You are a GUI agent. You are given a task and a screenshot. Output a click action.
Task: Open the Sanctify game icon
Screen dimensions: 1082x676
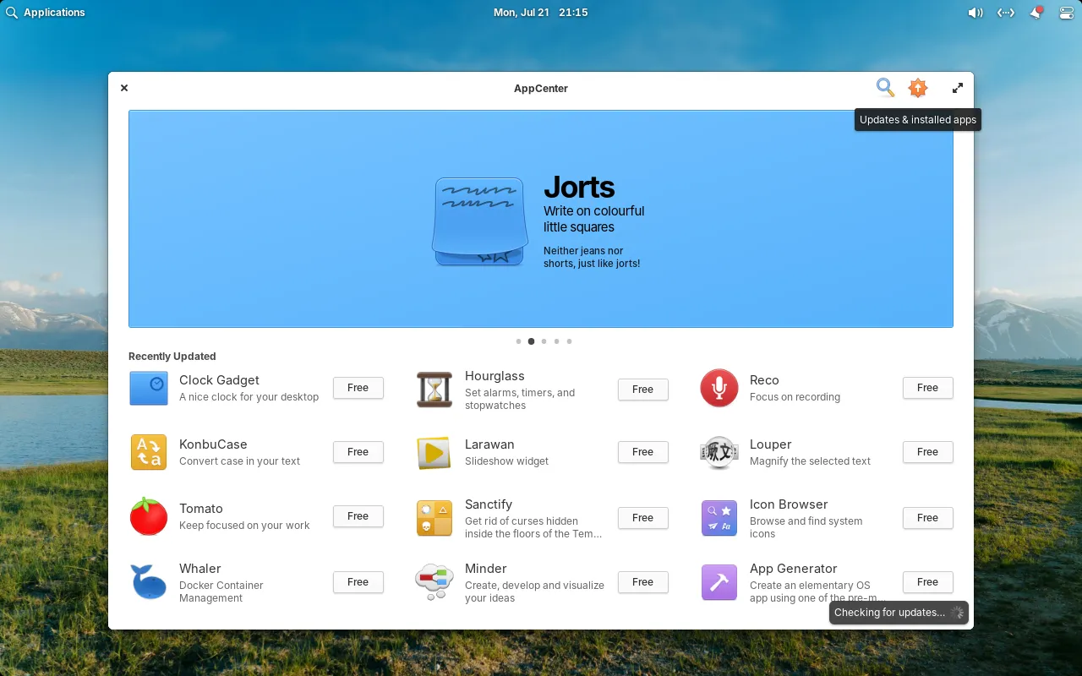[434, 518]
